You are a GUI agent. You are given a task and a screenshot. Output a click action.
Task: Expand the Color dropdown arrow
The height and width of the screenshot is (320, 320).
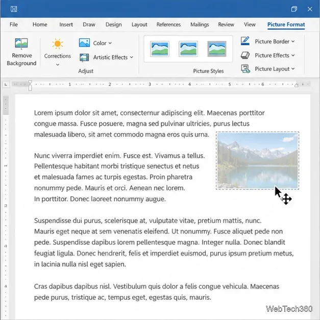[110, 43]
